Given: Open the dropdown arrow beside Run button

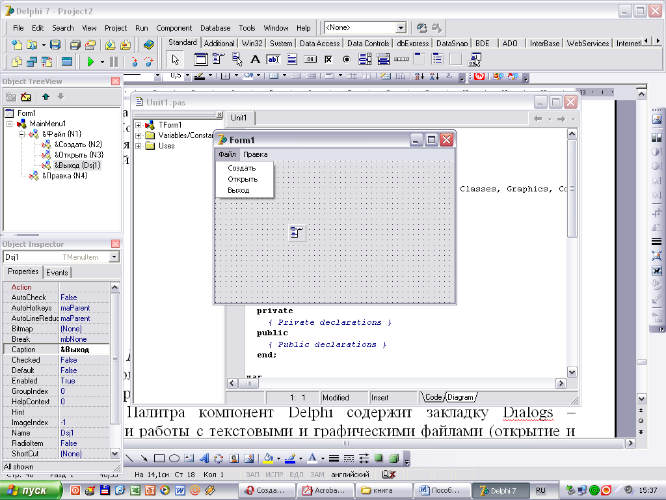Looking at the screenshot, I should click(x=102, y=62).
